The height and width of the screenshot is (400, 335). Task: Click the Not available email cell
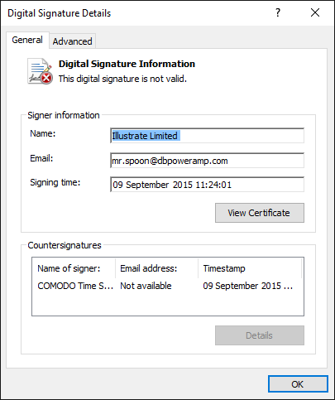146,286
